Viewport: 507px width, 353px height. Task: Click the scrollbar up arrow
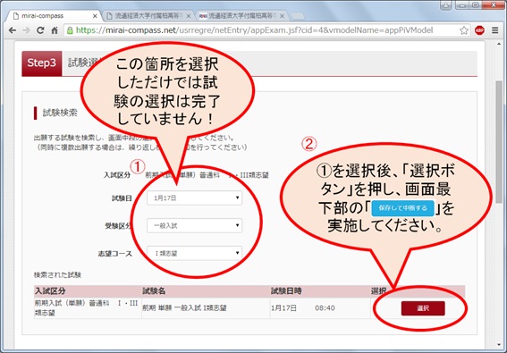click(500, 45)
